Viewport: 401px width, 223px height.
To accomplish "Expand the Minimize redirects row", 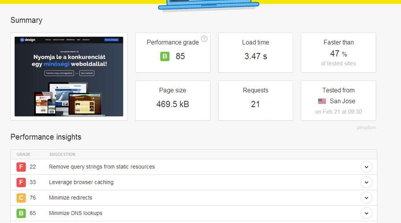I will [366, 198].
